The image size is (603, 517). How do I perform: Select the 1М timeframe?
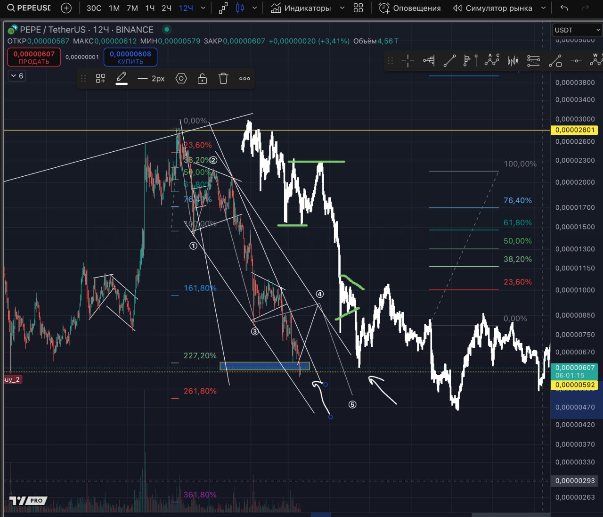click(114, 8)
